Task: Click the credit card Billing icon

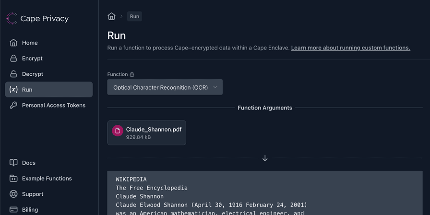Action: point(13,210)
